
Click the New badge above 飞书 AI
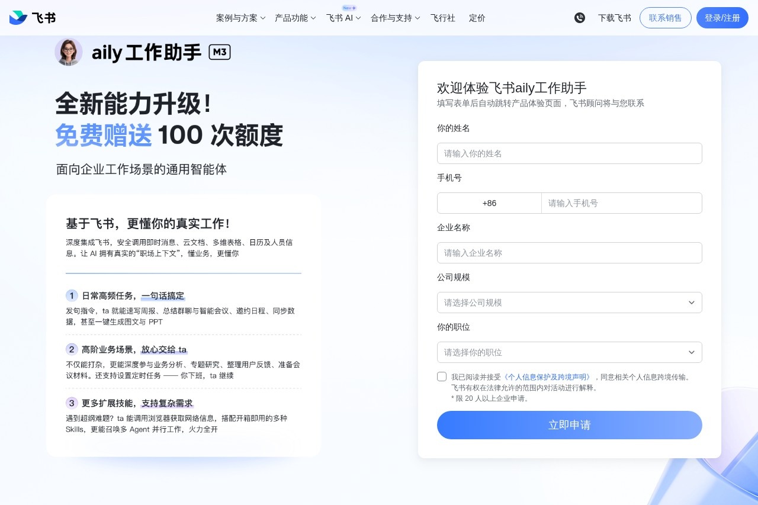pyautogui.click(x=348, y=8)
